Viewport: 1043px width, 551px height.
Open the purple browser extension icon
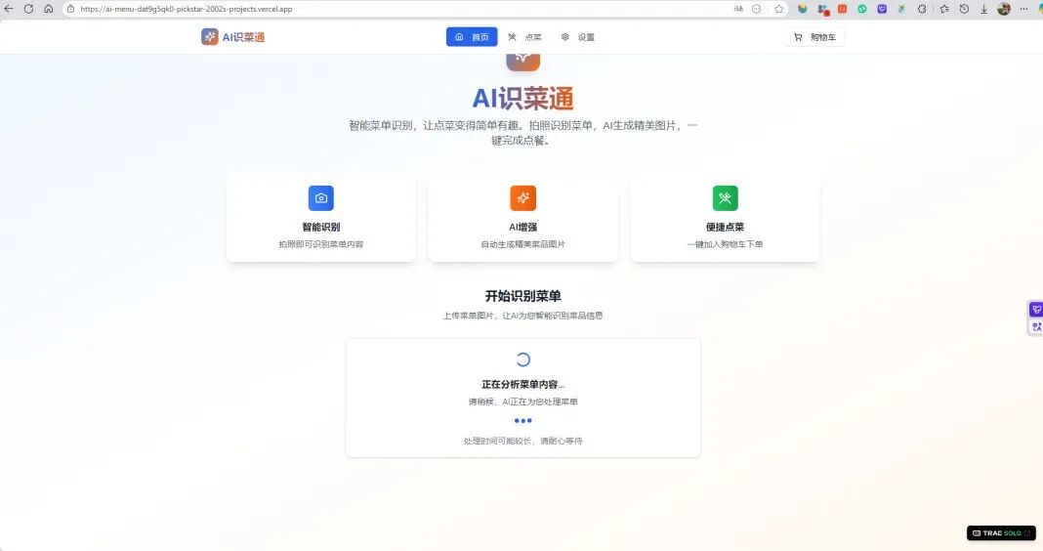tap(882, 9)
